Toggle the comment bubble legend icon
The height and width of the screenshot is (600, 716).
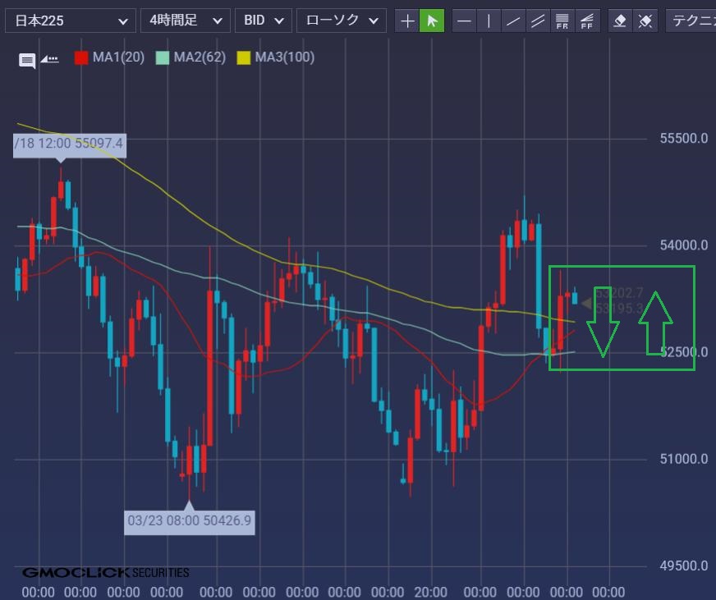tap(27, 60)
